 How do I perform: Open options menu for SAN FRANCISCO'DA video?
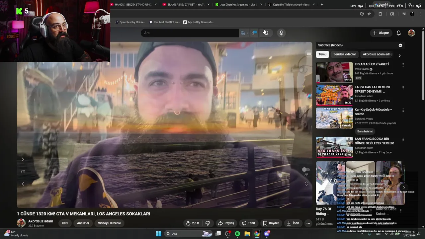click(x=403, y=140)
